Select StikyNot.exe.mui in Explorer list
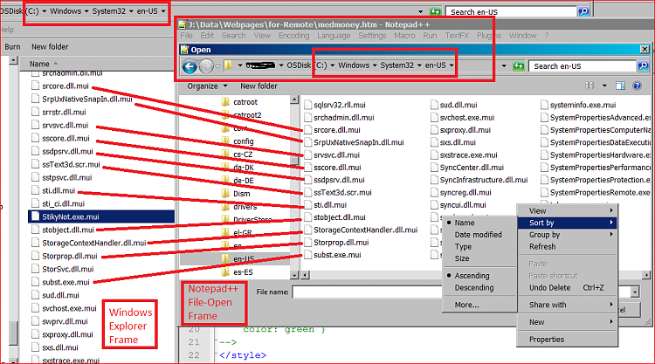This screenshot has height=364, width=655. coord(101,216)
